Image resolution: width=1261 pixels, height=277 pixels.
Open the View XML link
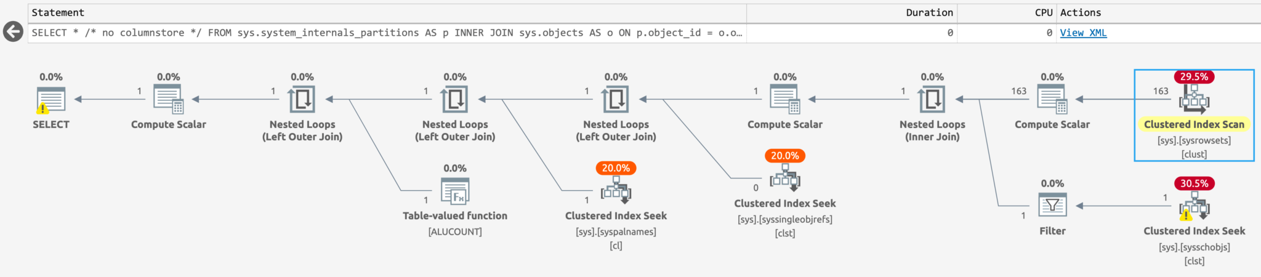1083,33
